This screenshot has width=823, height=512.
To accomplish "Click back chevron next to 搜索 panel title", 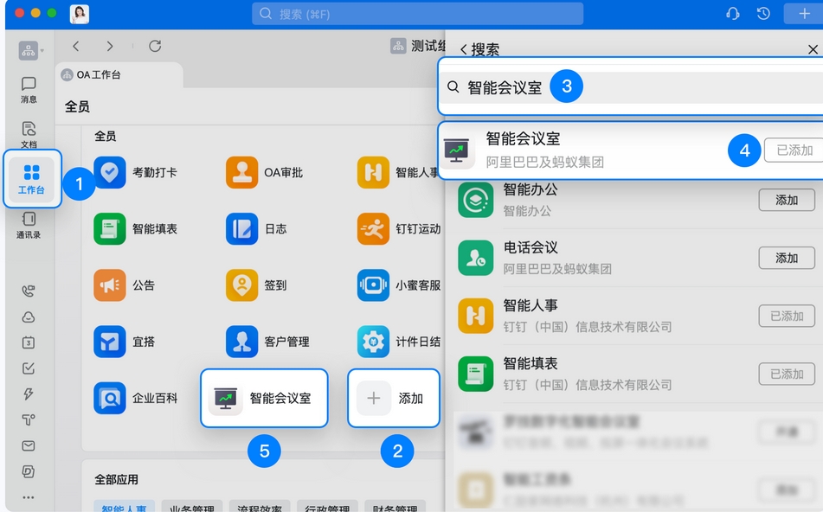I will click(x=464, y=50).
